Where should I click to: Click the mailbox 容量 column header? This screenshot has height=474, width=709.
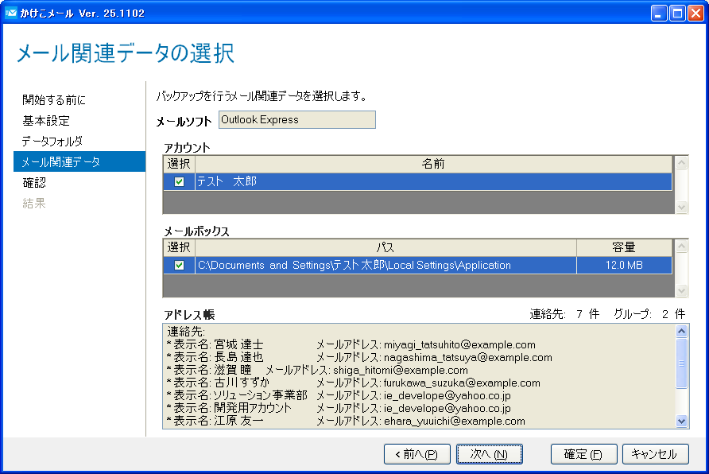point(624,247)
